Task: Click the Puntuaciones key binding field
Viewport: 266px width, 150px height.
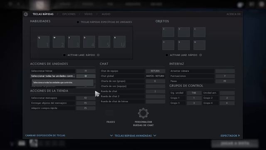Action: (225, 76)
